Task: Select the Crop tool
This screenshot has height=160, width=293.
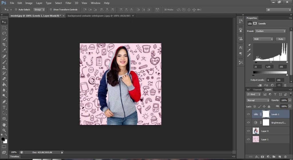Action: [4, 45]
